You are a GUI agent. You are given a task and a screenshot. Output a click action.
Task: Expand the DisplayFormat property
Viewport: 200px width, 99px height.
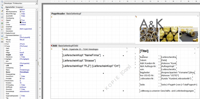(5, 33)
